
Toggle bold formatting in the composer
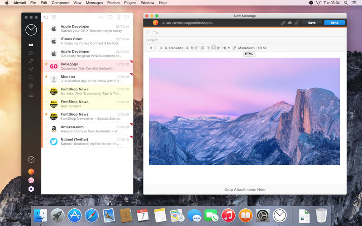coord(151,48)
